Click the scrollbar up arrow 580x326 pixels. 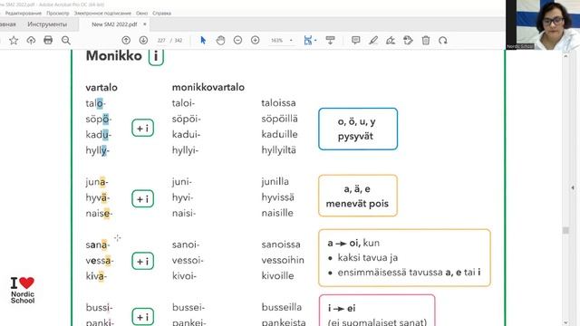[x=565, y=56]
